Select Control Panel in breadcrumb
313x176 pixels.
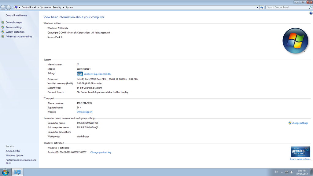pos(29,7)
